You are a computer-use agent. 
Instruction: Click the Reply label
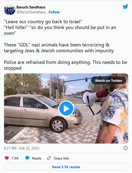tap(37, 158)
